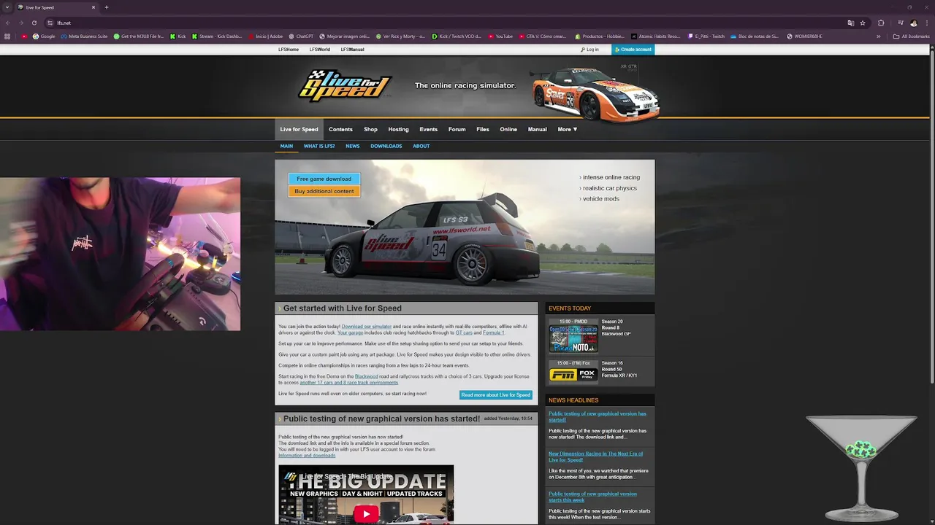
Task: Open the Forum nav item
Action: pos(457,129)
